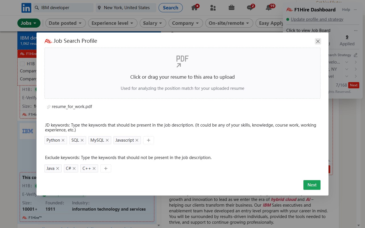The height and width of the screenshot is (228, 365).
Task: Click the Next button in dialog
Action: click(312, 185)
